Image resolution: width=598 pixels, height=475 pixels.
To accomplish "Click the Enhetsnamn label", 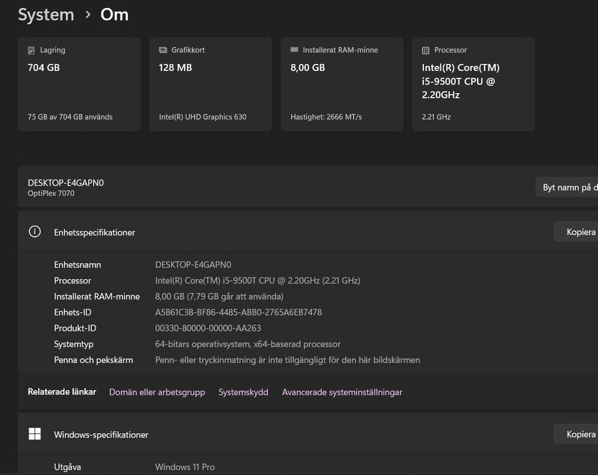I will coord(78,264).
